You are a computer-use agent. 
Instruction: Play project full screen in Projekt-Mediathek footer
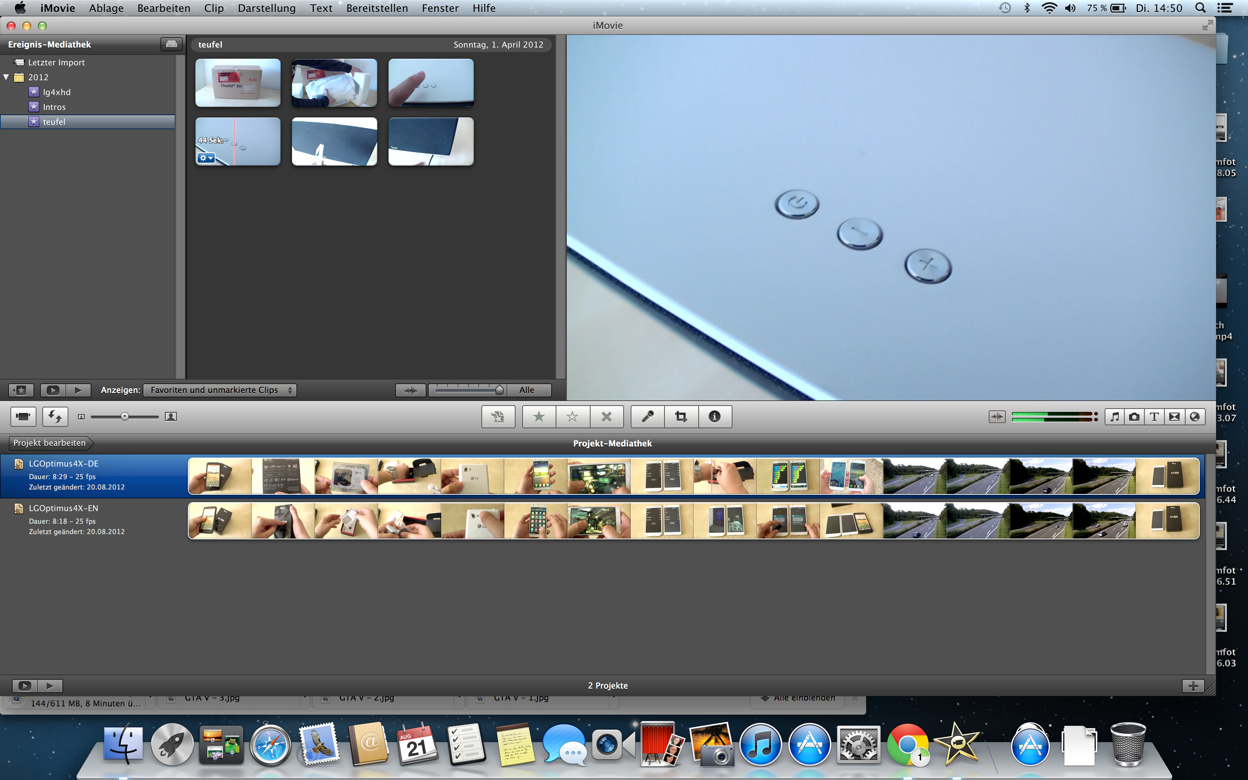pyautogui.click(x=25, y=686)
